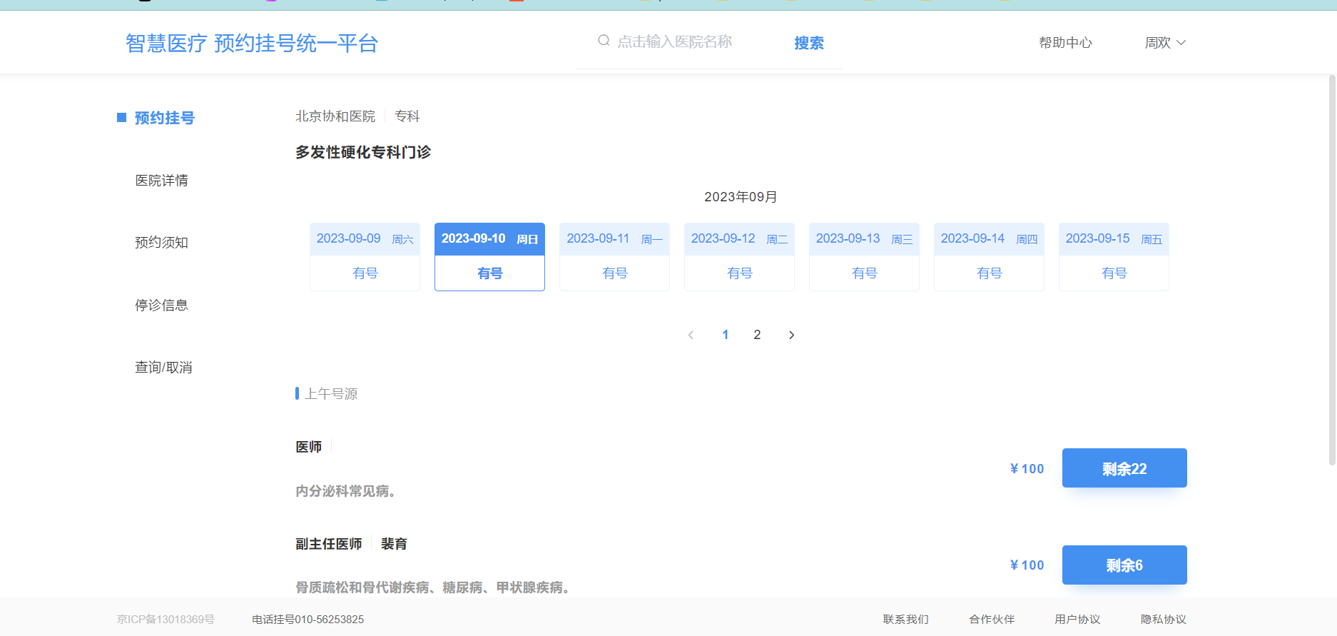Click the 搜索 button
The image size is (1337, 636).
pos(809,43)
